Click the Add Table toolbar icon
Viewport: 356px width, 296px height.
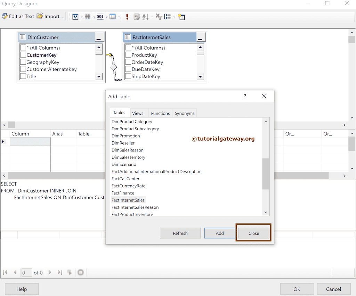point(181,16)
